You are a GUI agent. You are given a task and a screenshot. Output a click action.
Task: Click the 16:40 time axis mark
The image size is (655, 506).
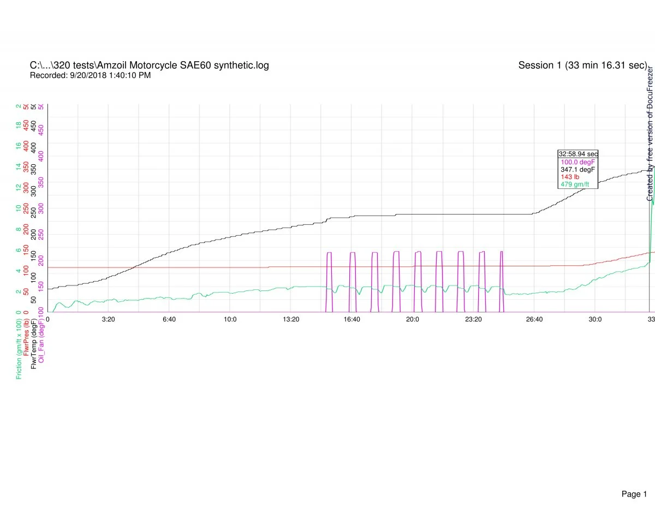pyautogui.click(x=352, y=319)
